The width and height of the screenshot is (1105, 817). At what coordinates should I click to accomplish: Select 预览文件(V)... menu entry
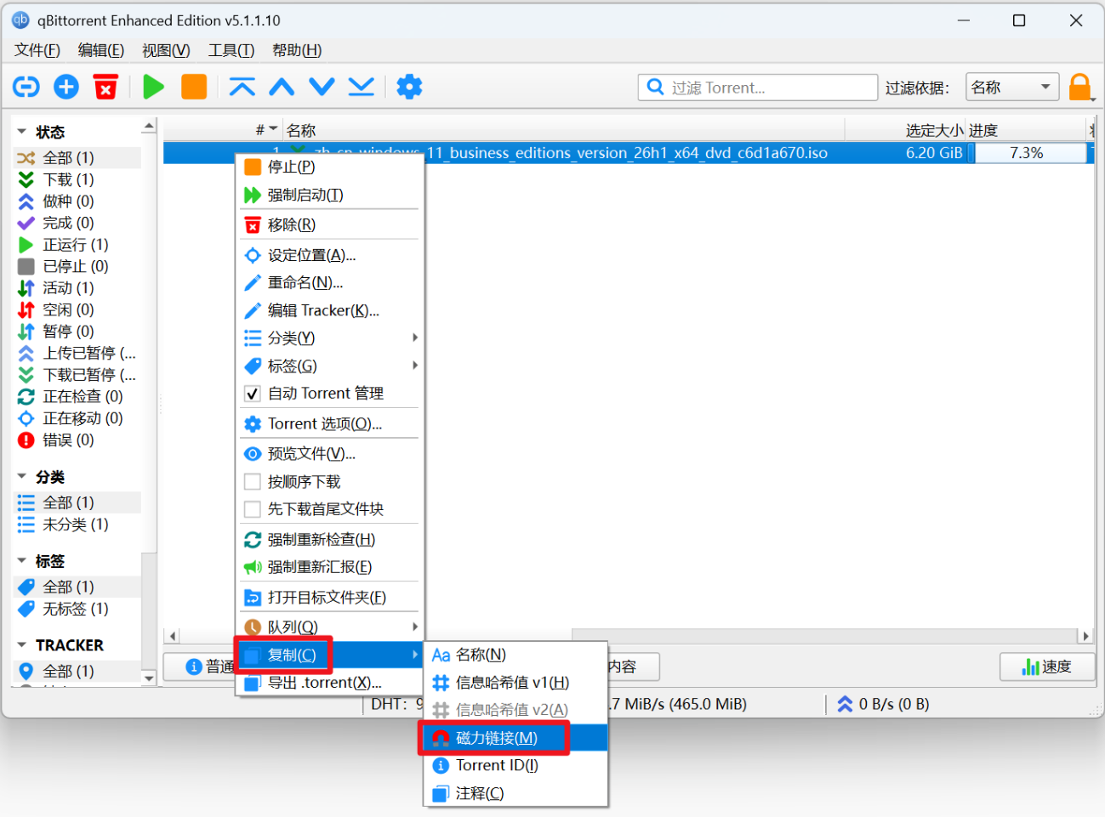(330, 454)
